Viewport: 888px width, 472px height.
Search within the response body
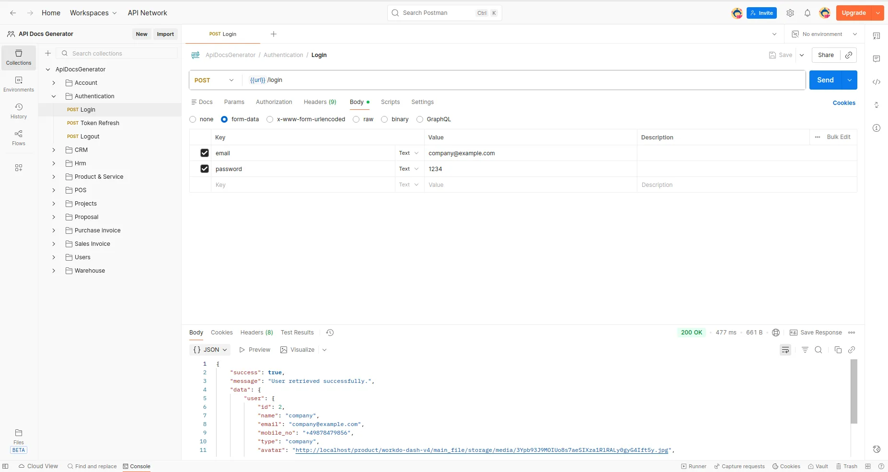[819, 350]
